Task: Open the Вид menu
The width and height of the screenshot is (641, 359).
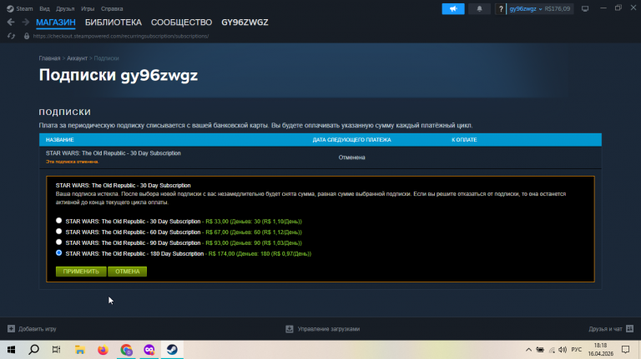Action: [x=44, y=8]
